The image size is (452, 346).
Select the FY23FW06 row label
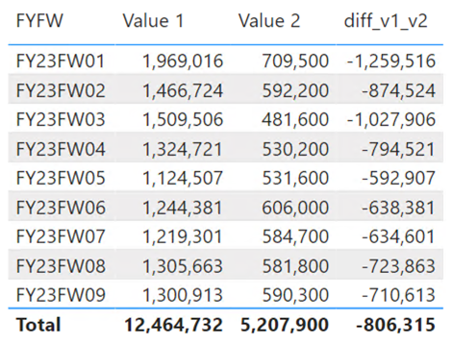(x=61, y=208)
